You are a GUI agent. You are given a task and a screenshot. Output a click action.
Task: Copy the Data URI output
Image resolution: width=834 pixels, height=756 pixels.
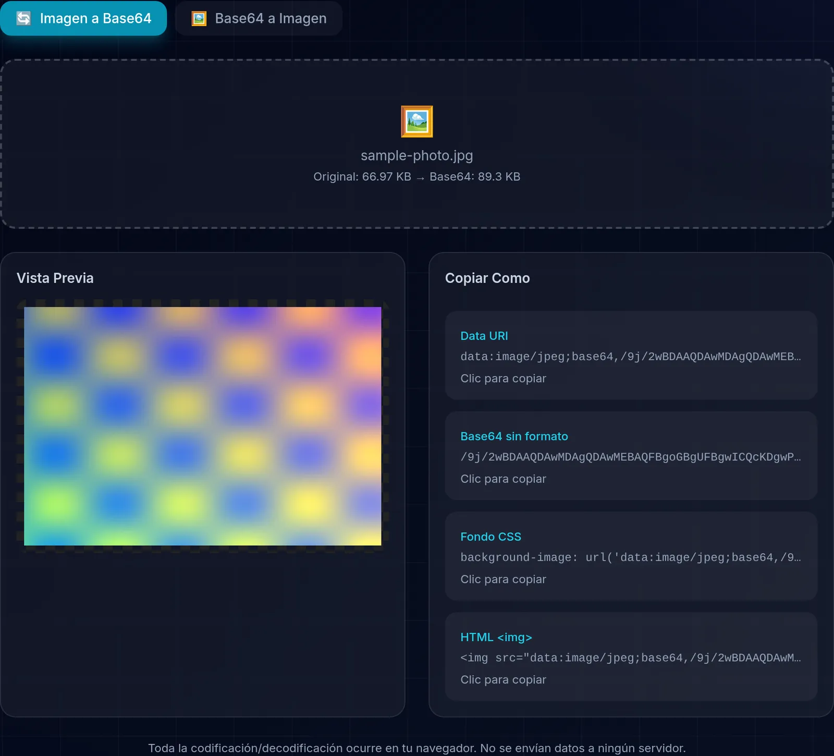pos(631,356)
